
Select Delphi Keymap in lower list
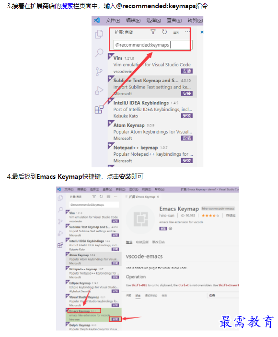coord(80,325)
